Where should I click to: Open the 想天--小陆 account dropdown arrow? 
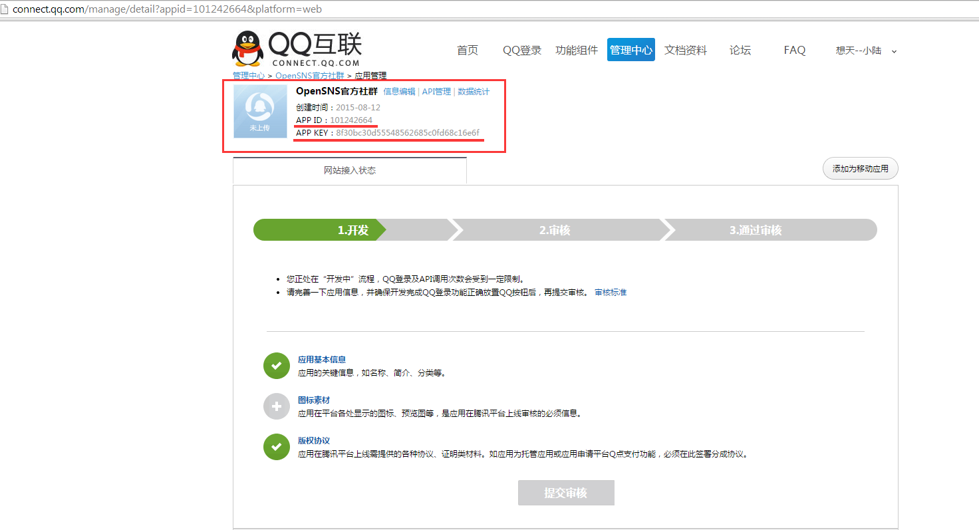(894, 51)
